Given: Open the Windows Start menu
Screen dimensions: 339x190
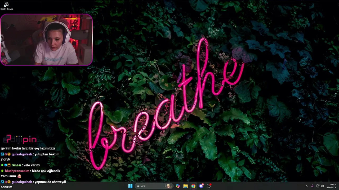Looking at the screenshot, I should coord(130,186).
